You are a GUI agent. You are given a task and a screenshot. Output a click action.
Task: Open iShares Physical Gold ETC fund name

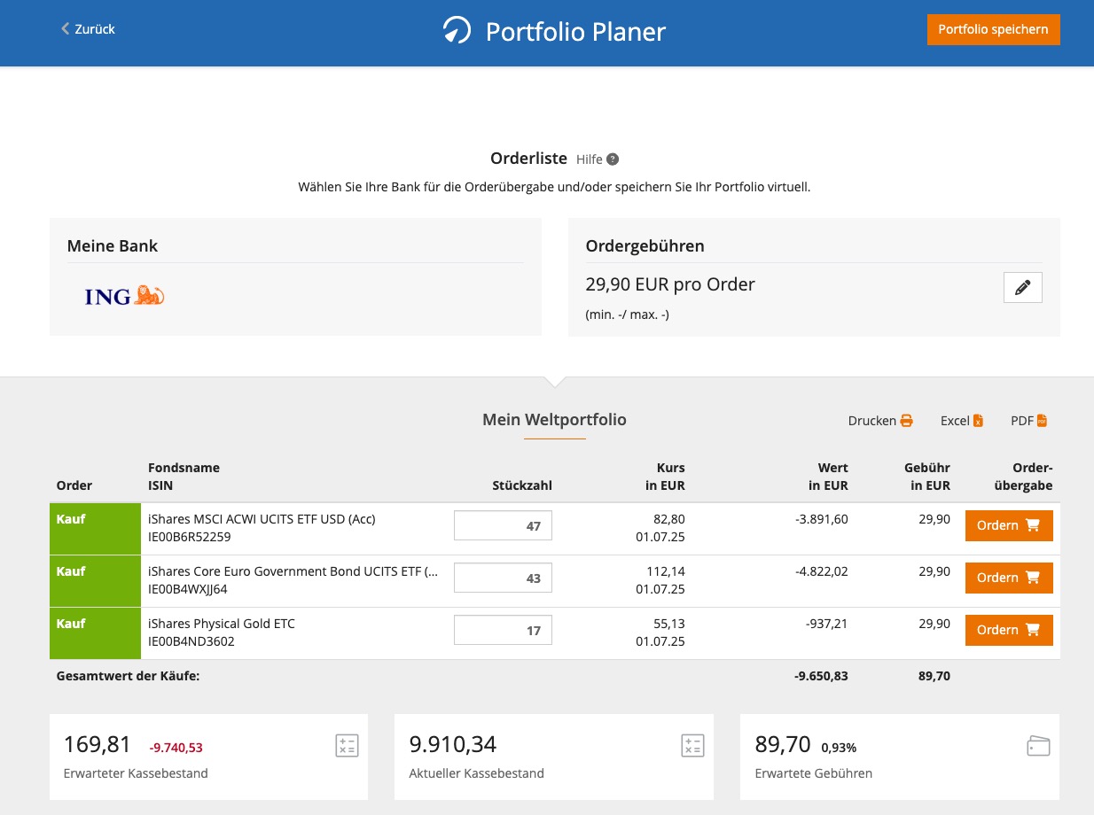coord(222,624)
